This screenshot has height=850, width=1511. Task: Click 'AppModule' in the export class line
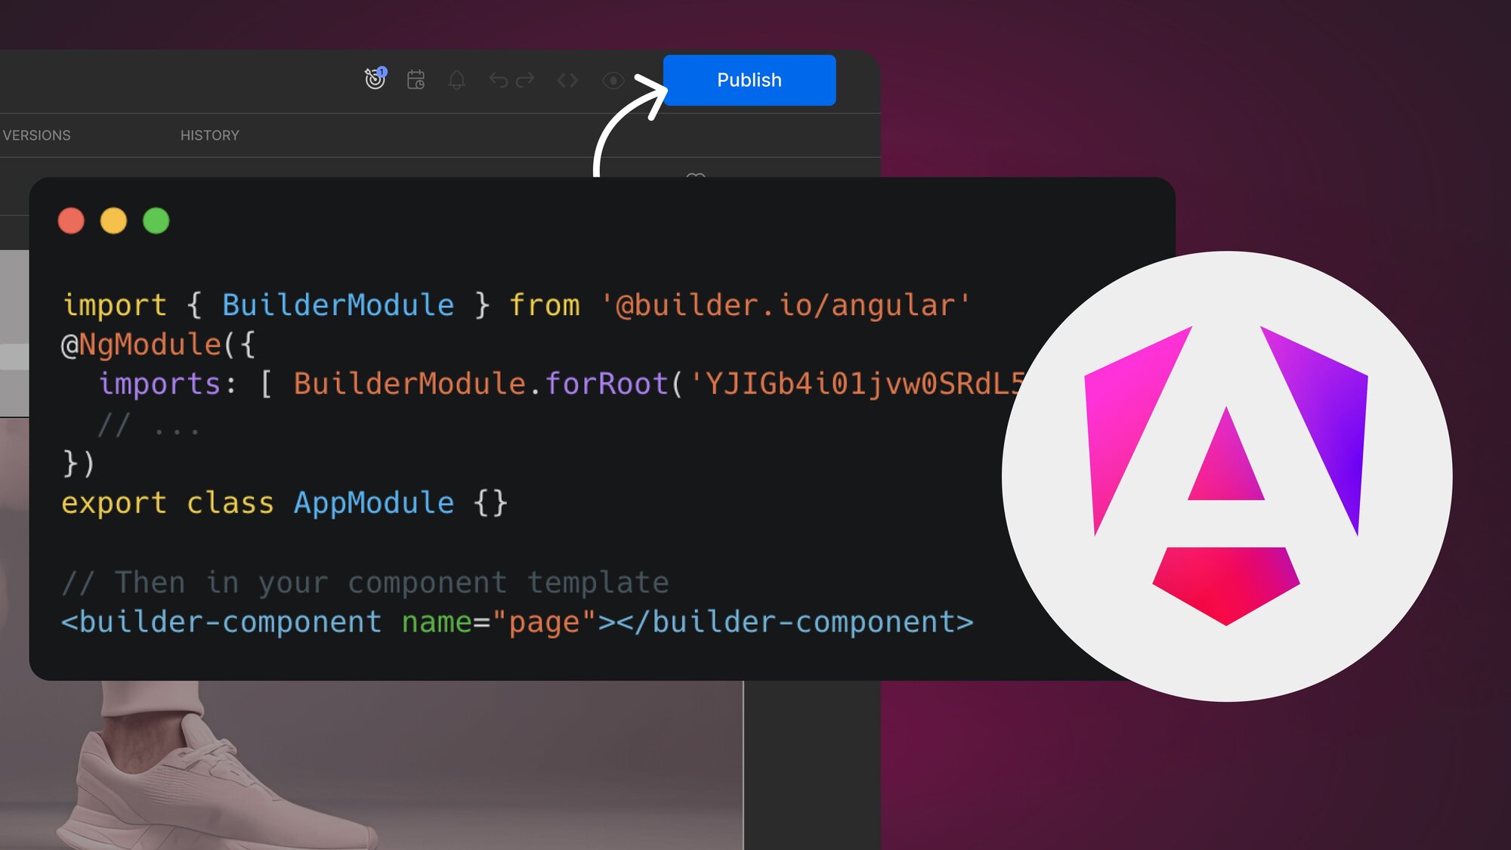pos(374,503)
